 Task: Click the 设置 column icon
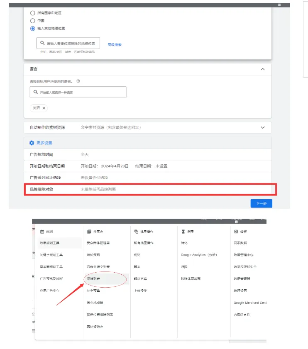click(x=236, y=232)
